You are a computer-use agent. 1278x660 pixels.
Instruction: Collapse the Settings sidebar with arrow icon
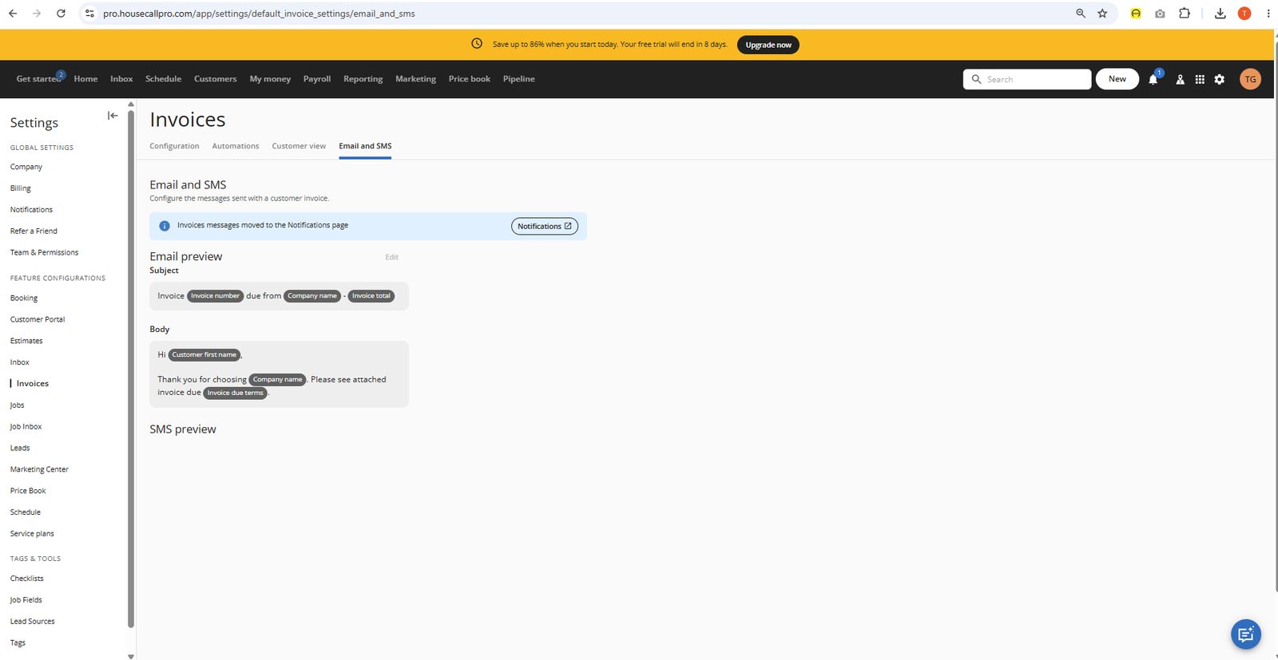(x=113, y=116)
